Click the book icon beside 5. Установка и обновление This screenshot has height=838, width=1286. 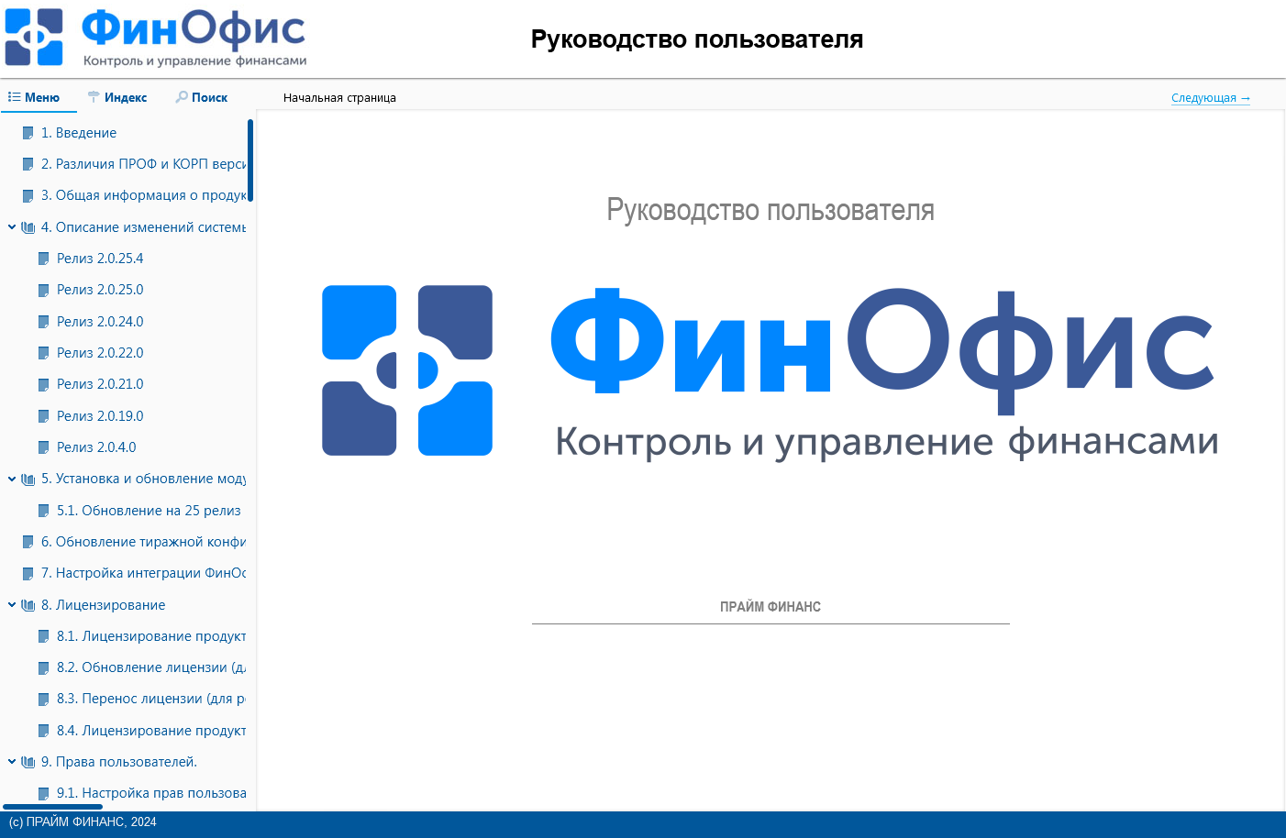[28, 479]
